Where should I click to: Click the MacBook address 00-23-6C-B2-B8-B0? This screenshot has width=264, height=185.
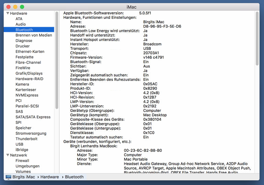coord(143,150)
